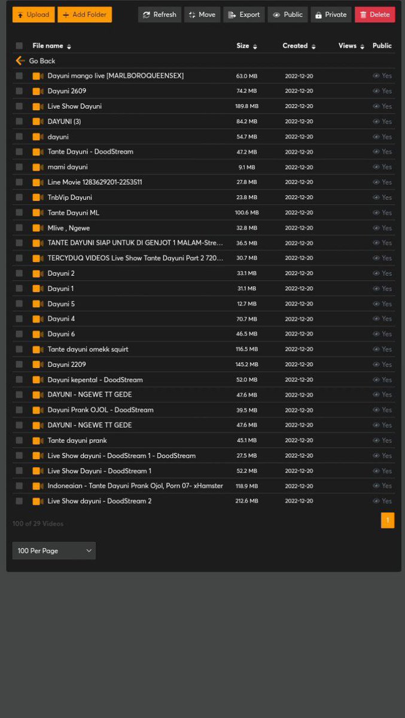Image resolution: width=405 pixels, height=718 pixels.
Task: Toggle the public eye icon for Dayuni 2609
Action: [376, 91]
